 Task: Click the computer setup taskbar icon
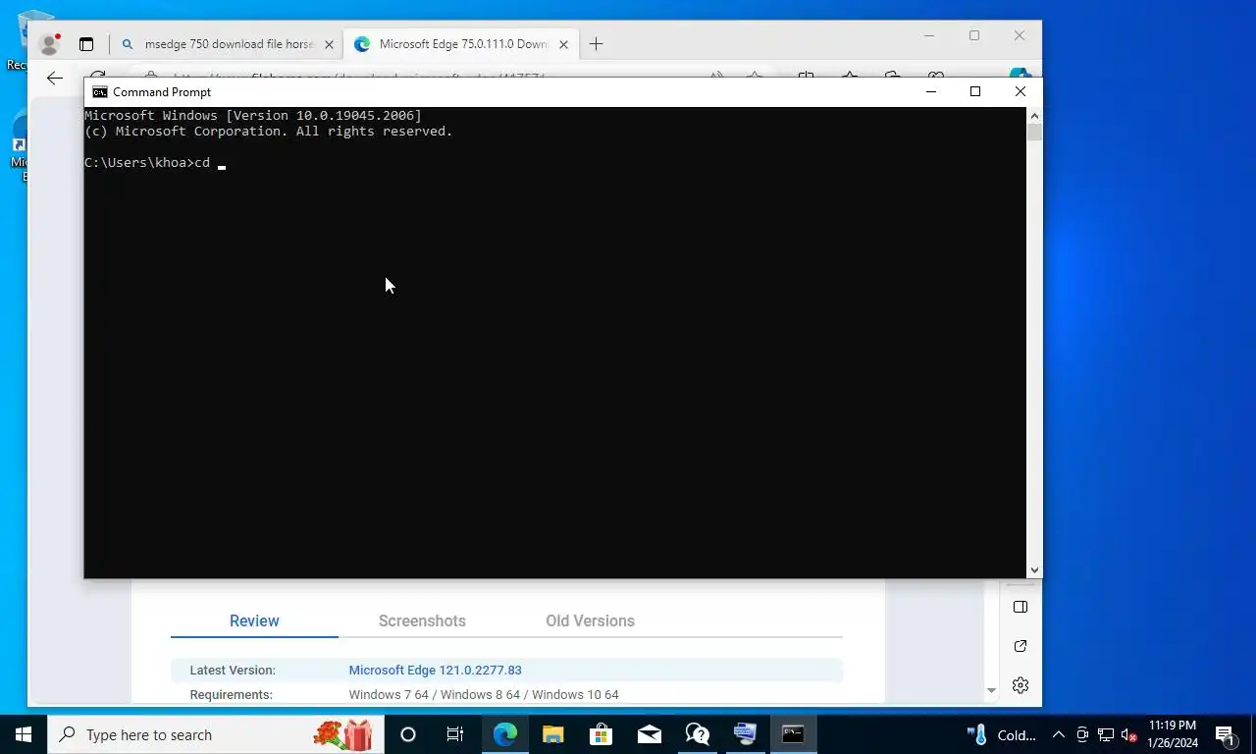tap(745, 734)
